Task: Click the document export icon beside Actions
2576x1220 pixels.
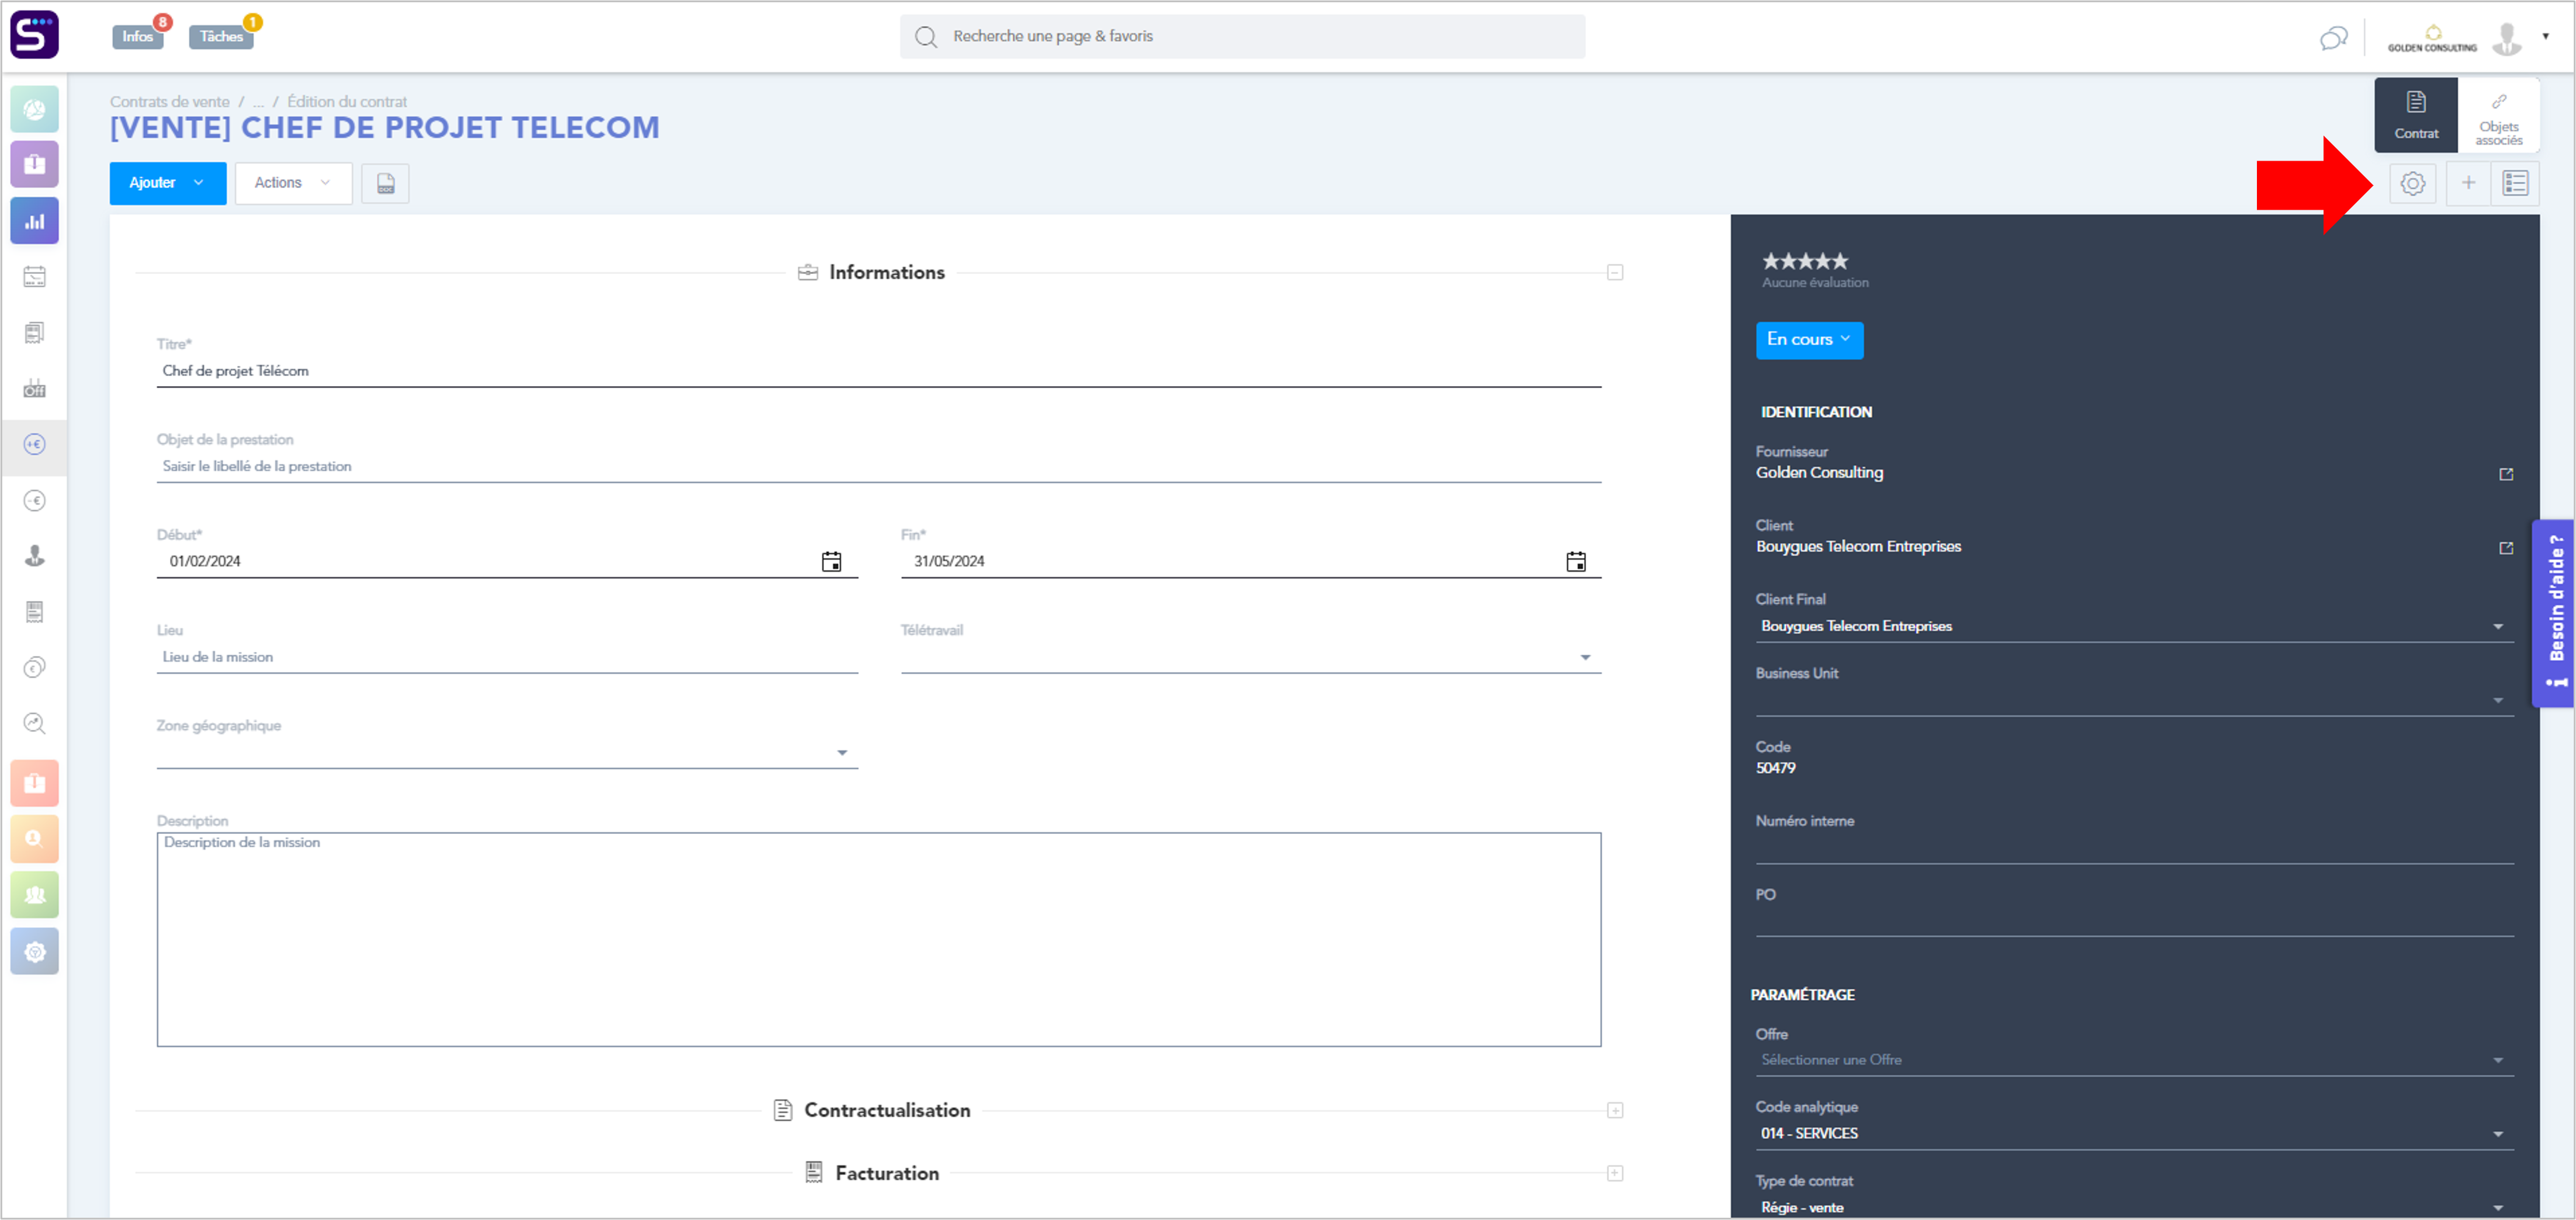Action: (385, 184)
